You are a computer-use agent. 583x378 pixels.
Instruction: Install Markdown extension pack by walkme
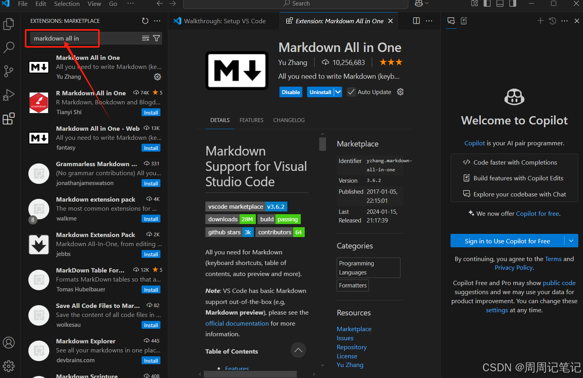pyautogui.click(x=151, y=219)
